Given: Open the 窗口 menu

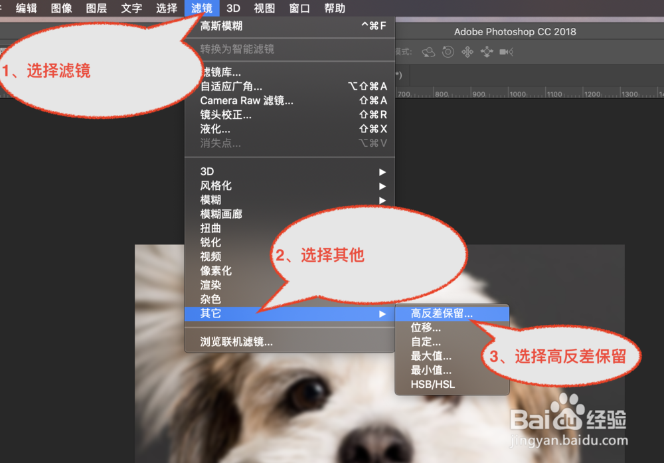Looking at the screenshot, I should coord(299,8).
